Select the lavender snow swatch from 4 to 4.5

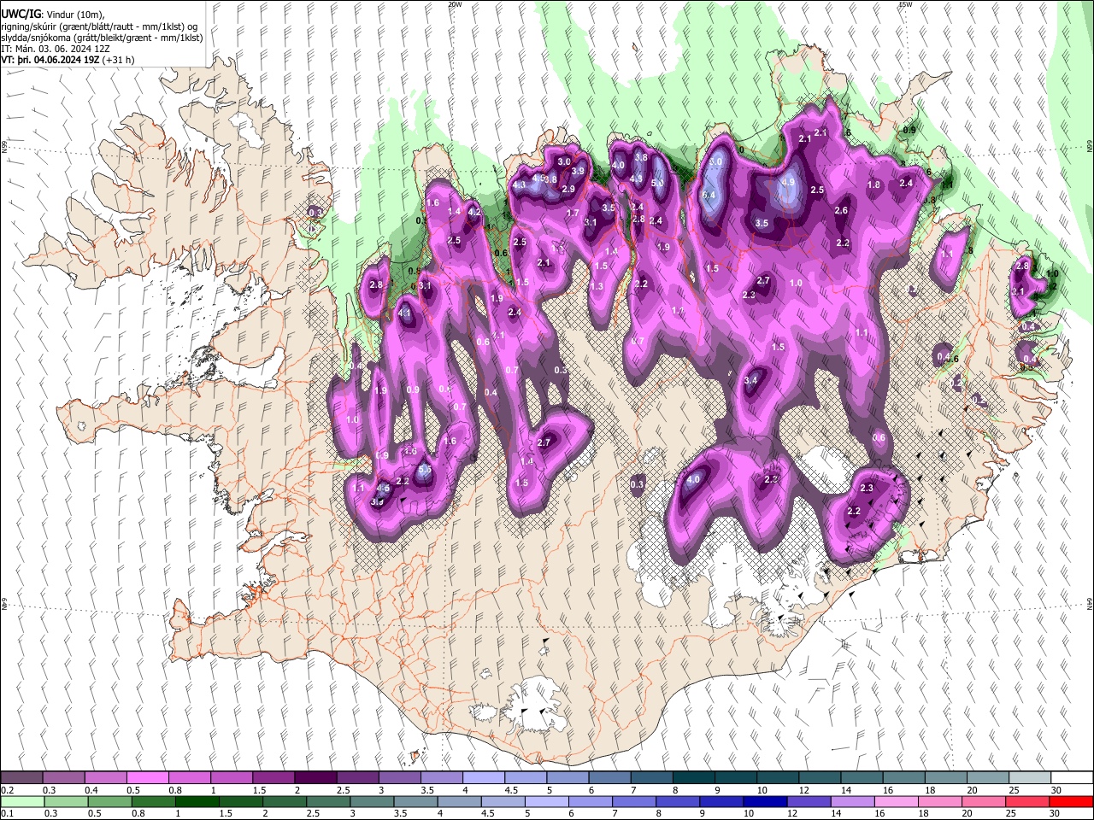click(x=483, y=778)
